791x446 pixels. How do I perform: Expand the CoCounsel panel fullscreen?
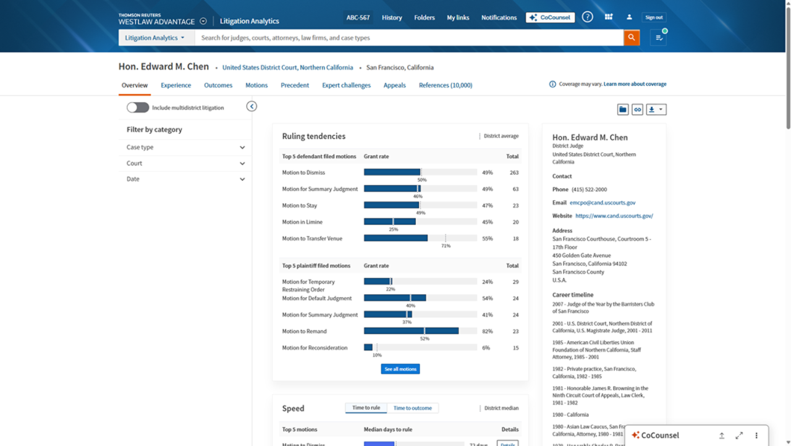[739, 435]
